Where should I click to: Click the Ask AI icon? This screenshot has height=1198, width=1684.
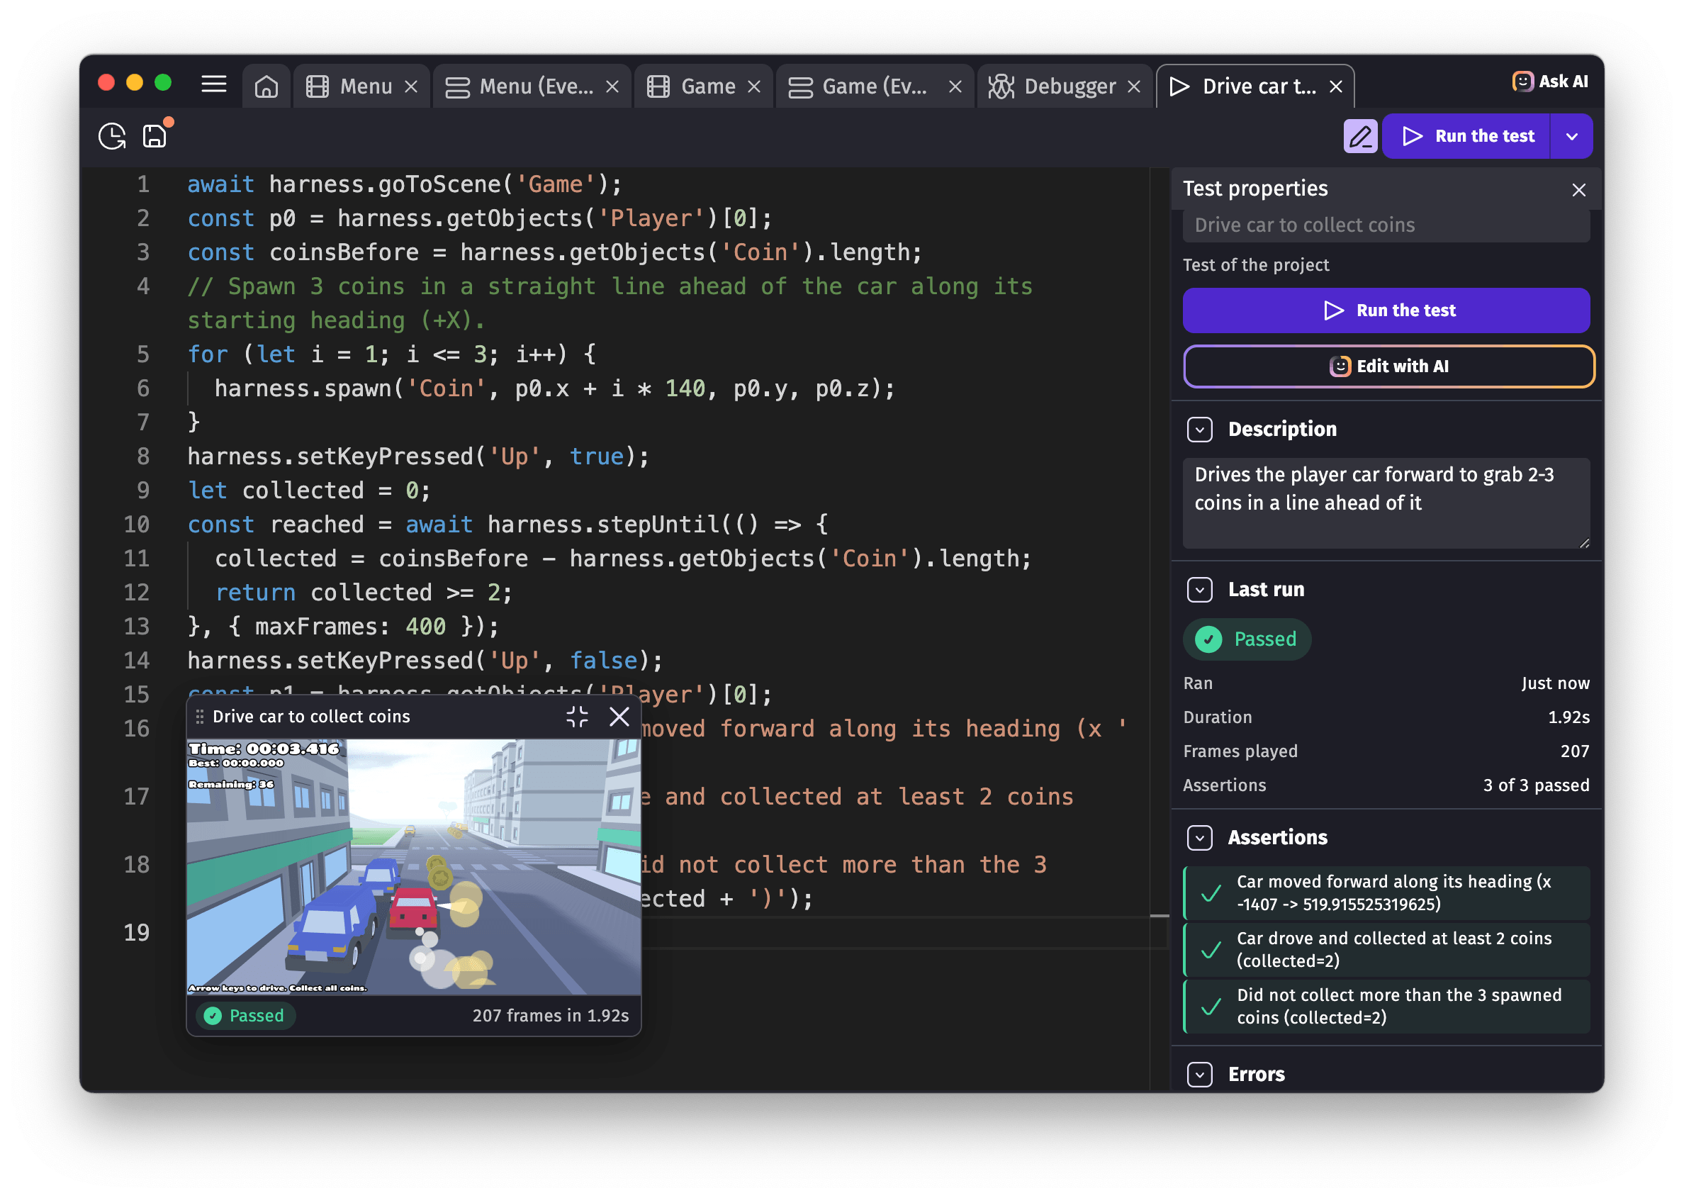1522,82
